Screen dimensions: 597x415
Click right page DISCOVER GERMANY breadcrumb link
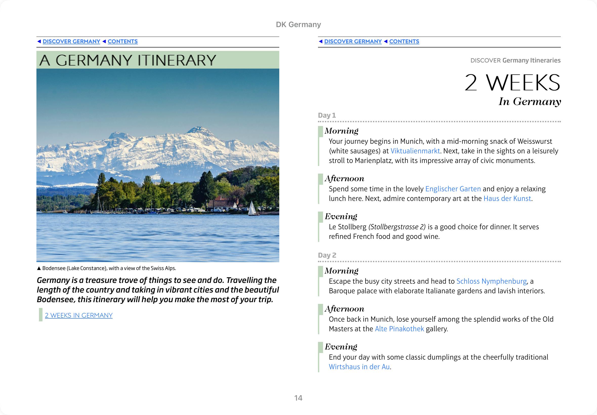pos(353,41)
